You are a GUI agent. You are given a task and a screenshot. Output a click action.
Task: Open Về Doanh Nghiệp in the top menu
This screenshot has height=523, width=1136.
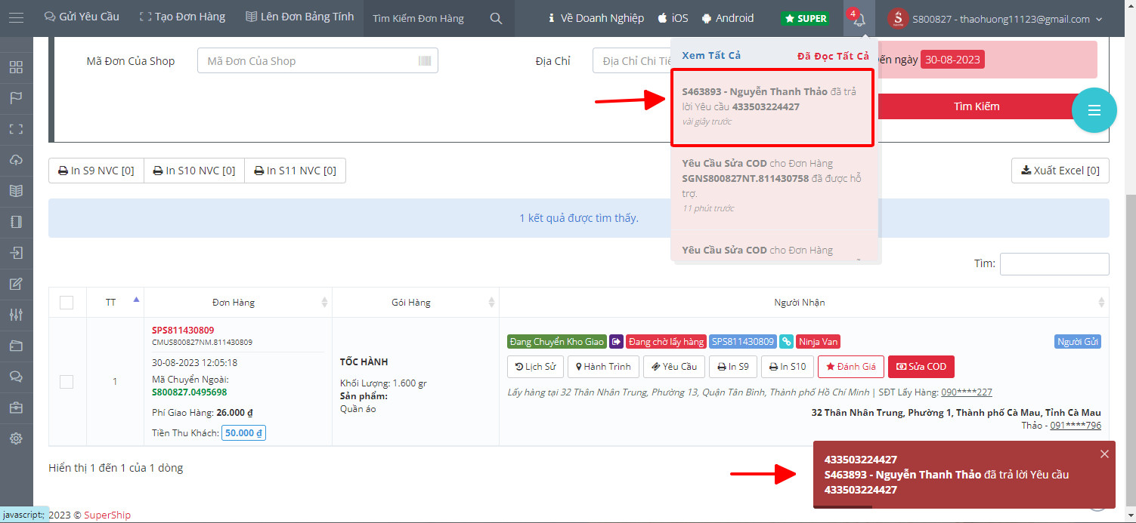(596, 18)
